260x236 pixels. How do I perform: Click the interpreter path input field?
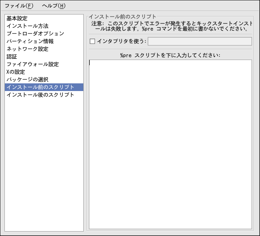click(200, 41)
